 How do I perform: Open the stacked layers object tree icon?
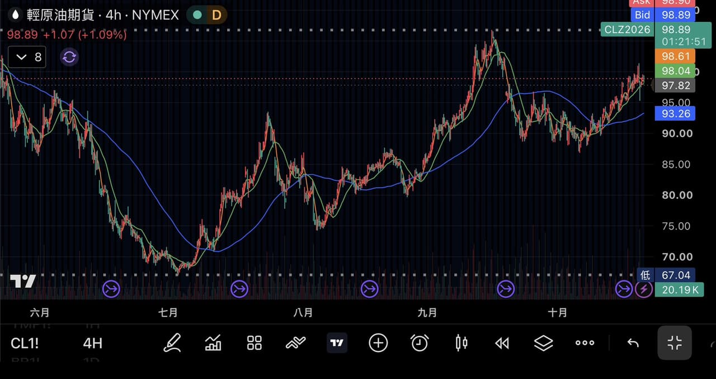click(544, 343)
